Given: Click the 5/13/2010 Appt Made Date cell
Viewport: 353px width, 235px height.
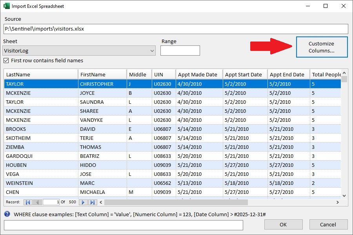Looking at the screenshot, I should [x=199, y=183].
